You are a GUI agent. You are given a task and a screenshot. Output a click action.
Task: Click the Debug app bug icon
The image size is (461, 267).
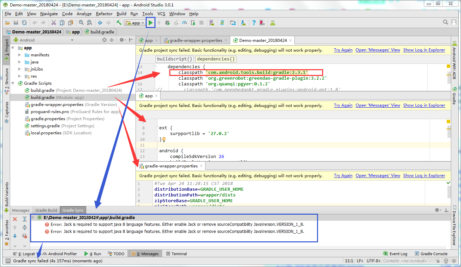pos(167,23)
